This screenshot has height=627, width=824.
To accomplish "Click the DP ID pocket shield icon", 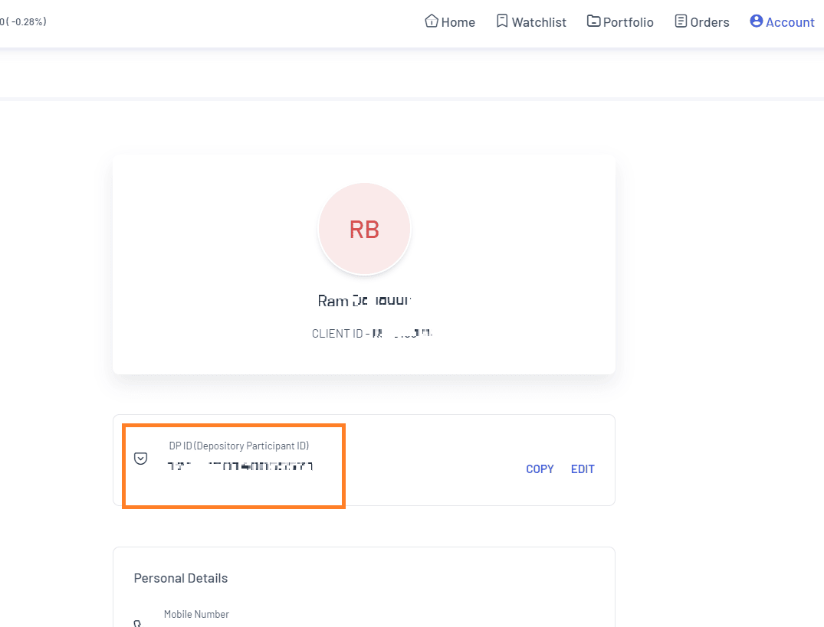I will (140, 459).
